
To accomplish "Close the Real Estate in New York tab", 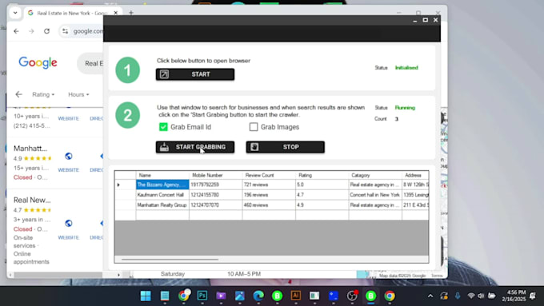I will pos(115,13).
